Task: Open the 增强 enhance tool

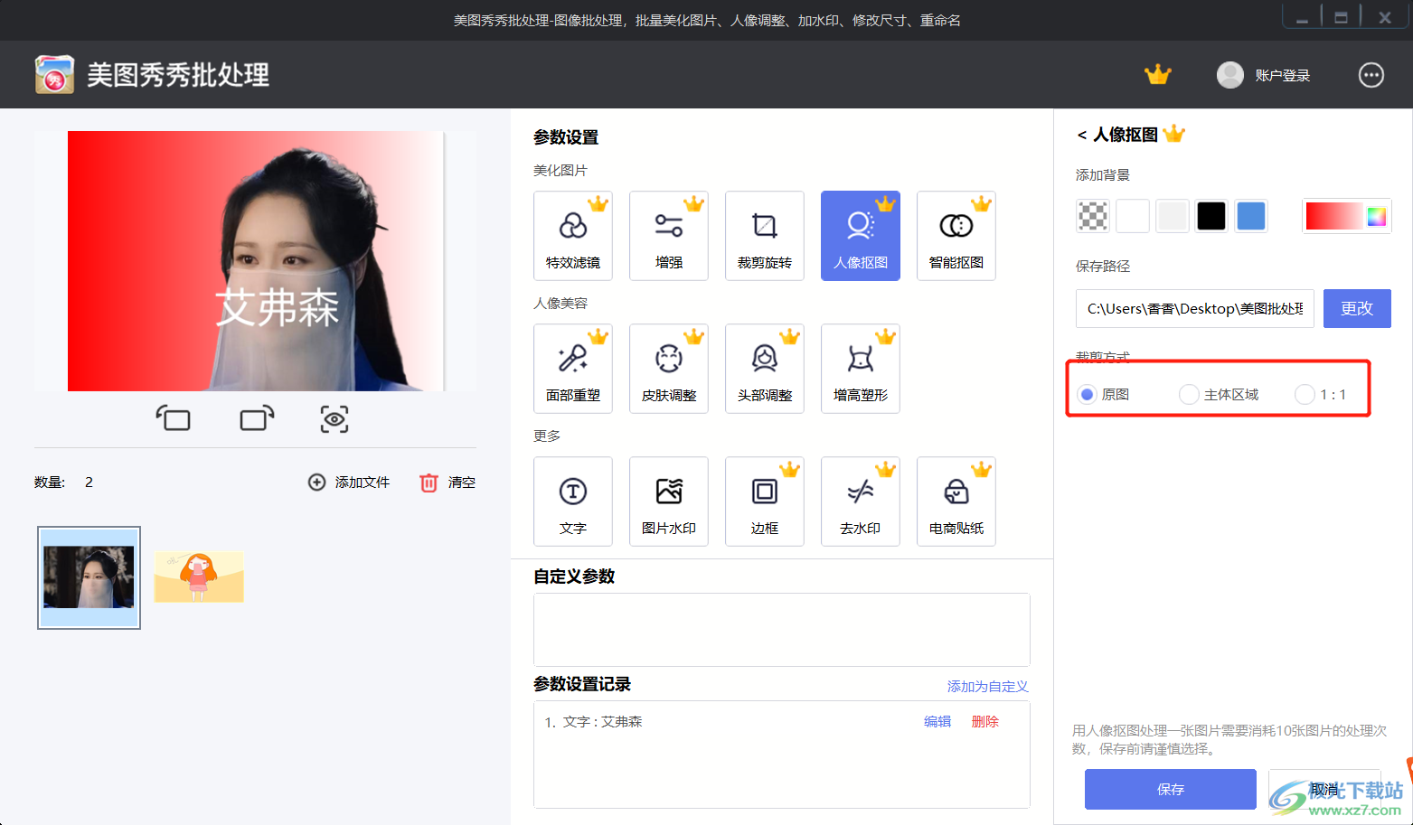Action: click(669, 236)
